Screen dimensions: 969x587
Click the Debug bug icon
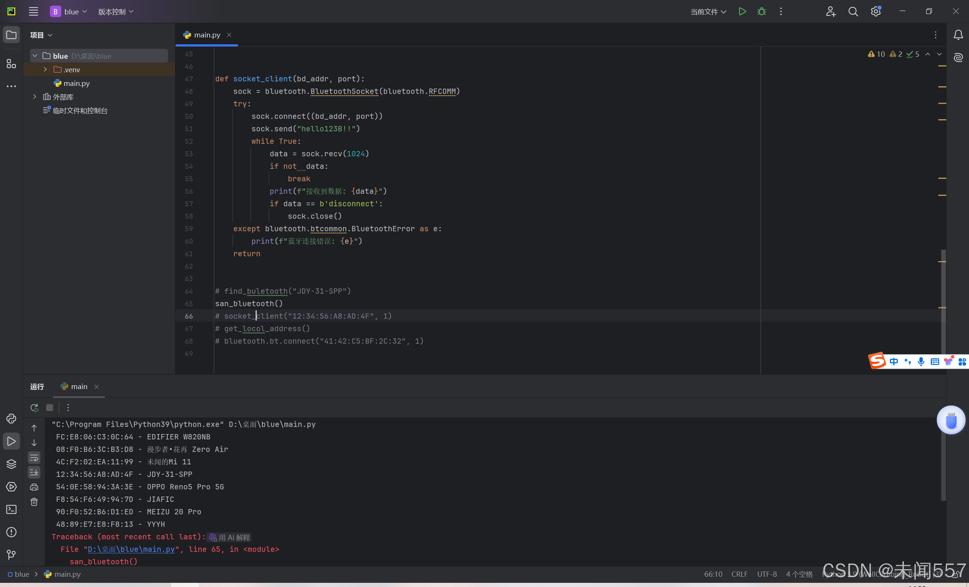(761, 11)
